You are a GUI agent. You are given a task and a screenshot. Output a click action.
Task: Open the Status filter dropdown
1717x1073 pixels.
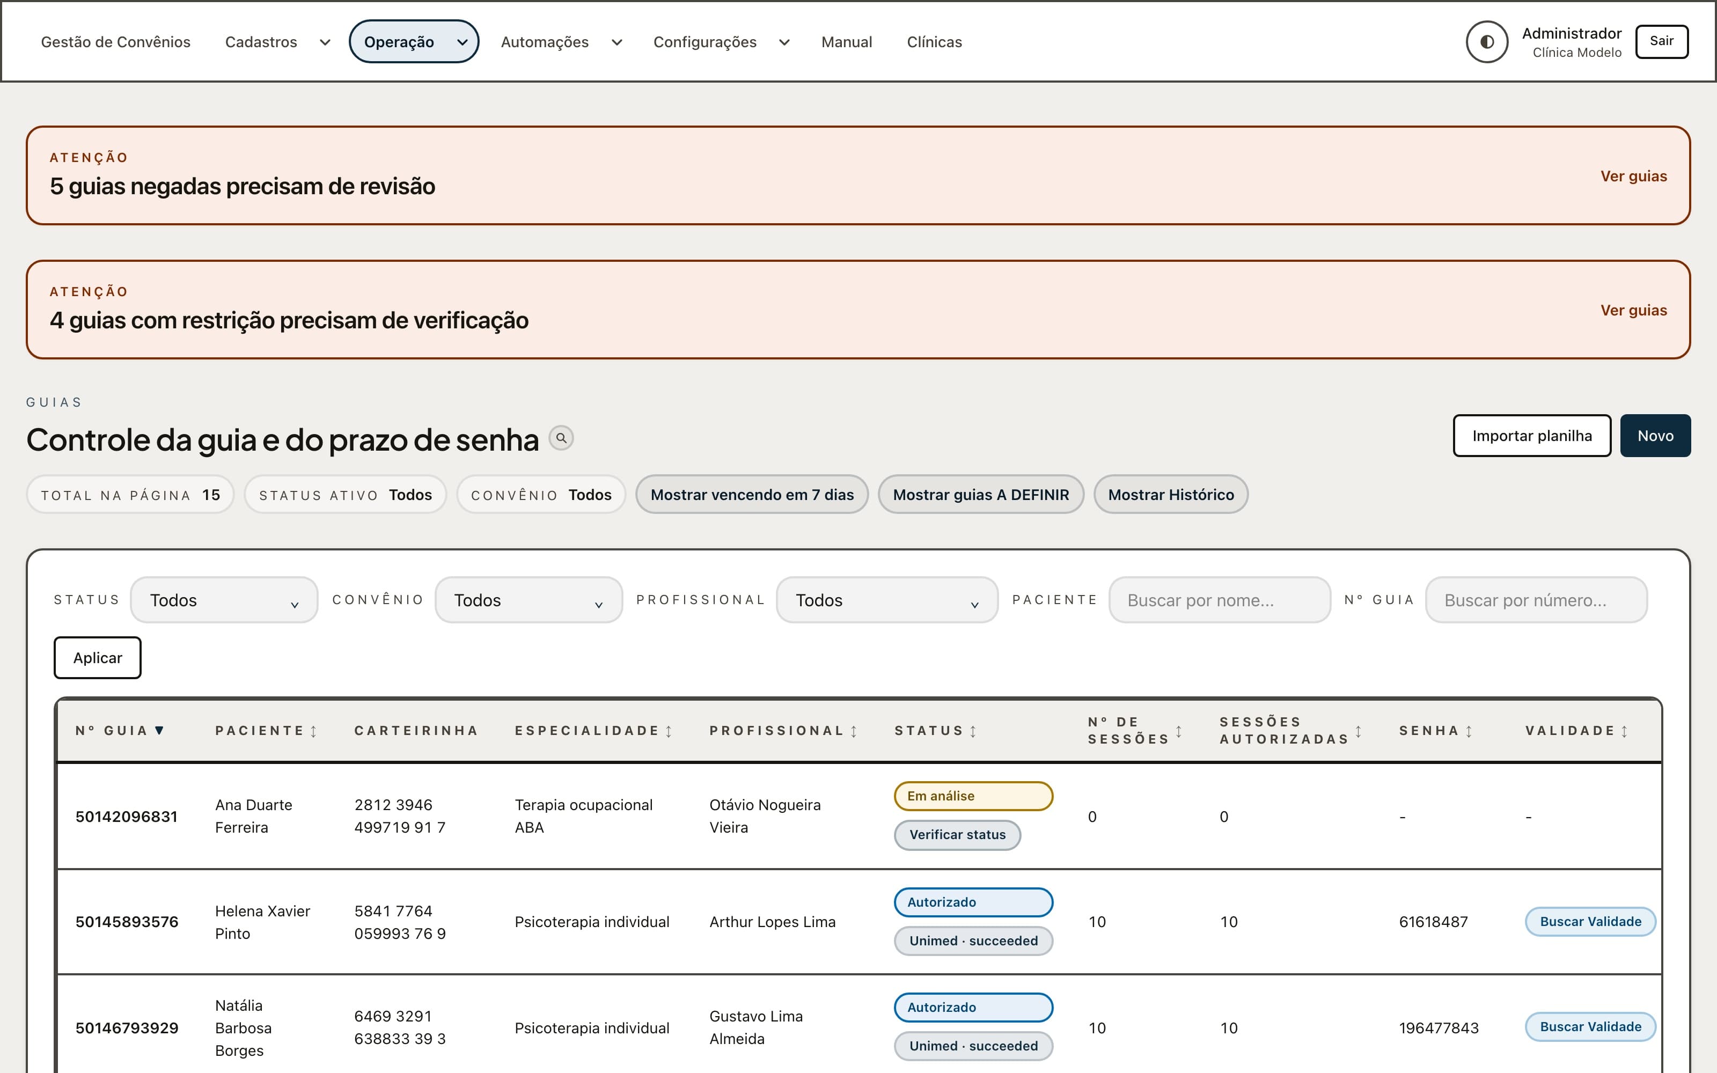[224, 600]
